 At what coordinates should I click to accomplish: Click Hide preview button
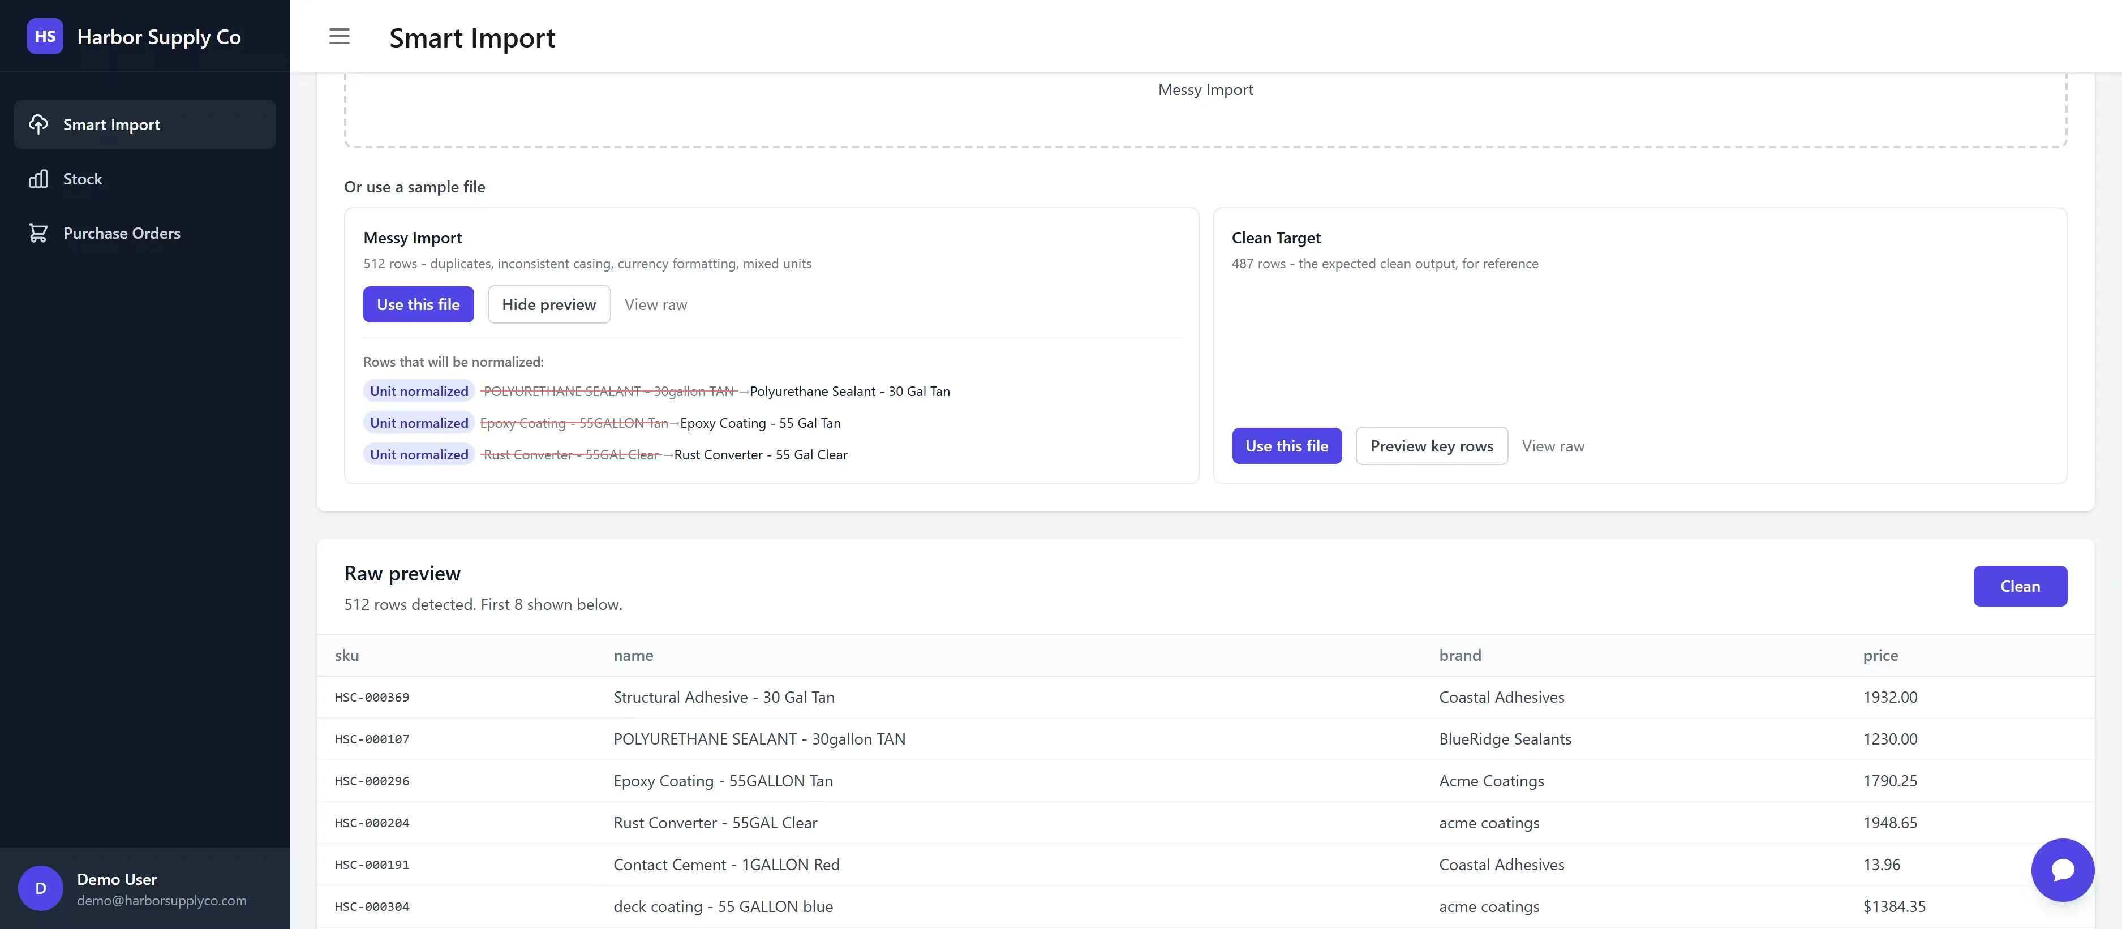pyautogui.click(x=549, y=305)
